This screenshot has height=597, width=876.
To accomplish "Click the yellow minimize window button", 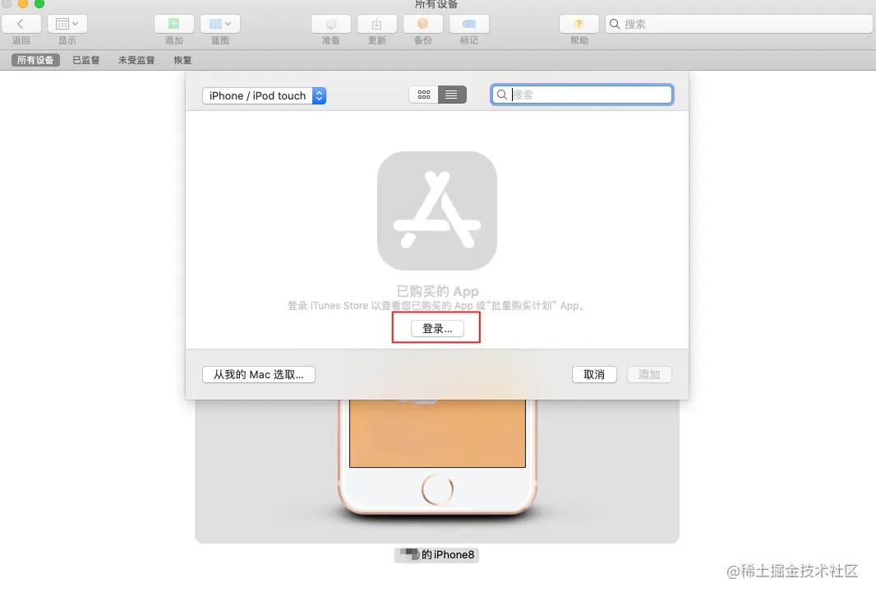I will [x=23, y=3].
